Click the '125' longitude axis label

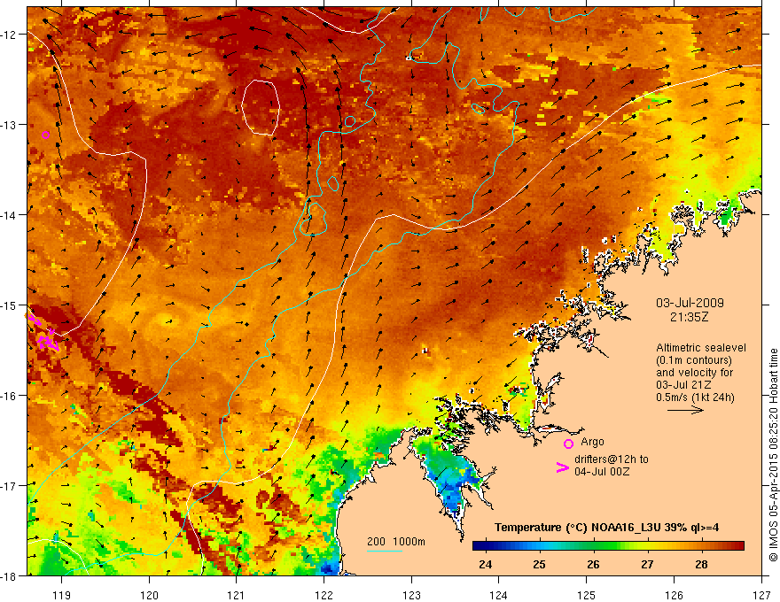(587, 595)
